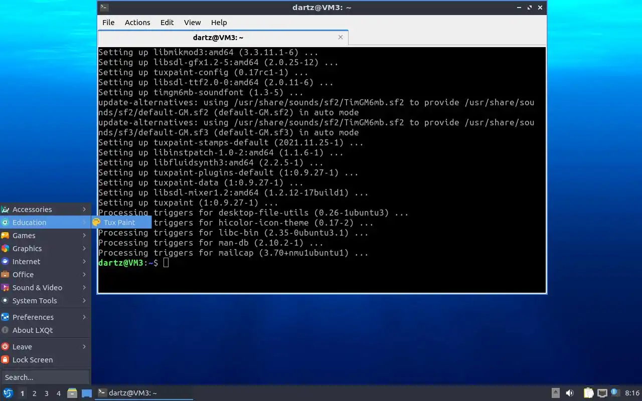Open the Preferences submenu
Image resolution: width=642 pixels, height=401 pixels.
[x=45, y=317]
